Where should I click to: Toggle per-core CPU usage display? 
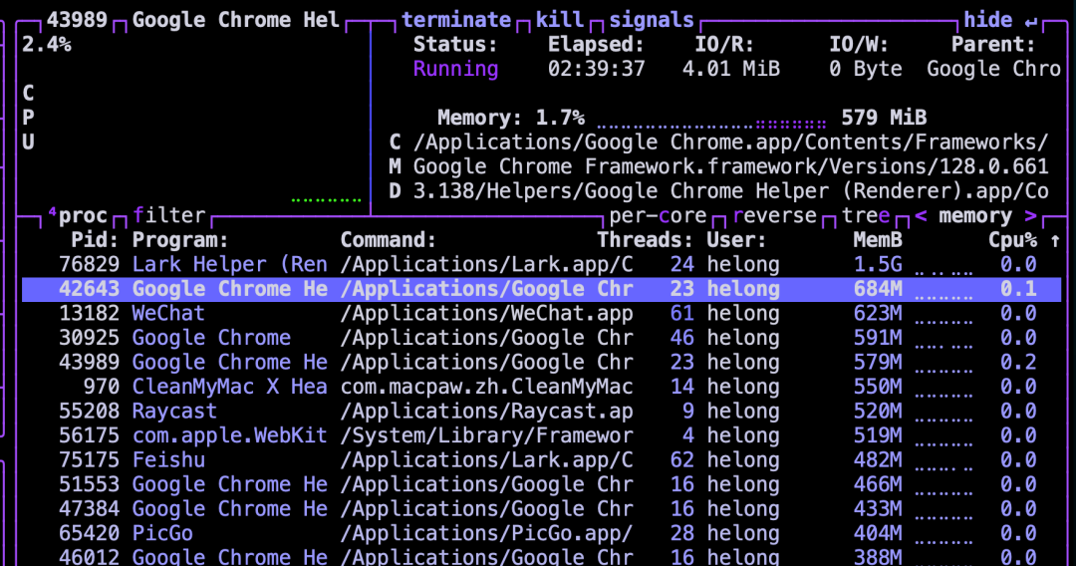click(x=658, y=216)
